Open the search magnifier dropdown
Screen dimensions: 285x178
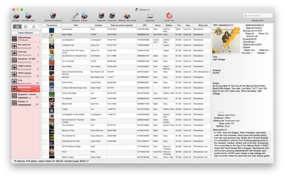(246, 16)
